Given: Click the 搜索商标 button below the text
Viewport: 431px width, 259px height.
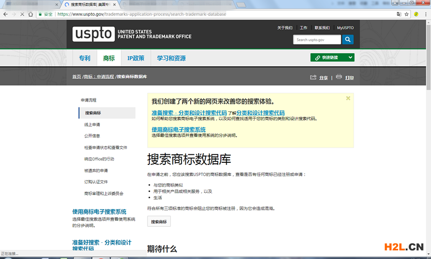Looking at the screenshot, I should coord(159,222).
